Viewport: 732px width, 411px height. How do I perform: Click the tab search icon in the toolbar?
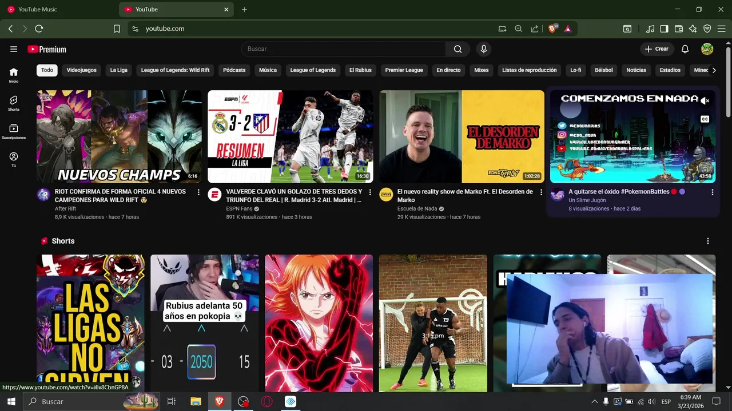(x=627, y=29)
